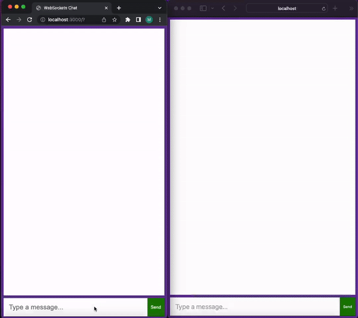Focus message input in Chrome chat

tap(76, 307)
